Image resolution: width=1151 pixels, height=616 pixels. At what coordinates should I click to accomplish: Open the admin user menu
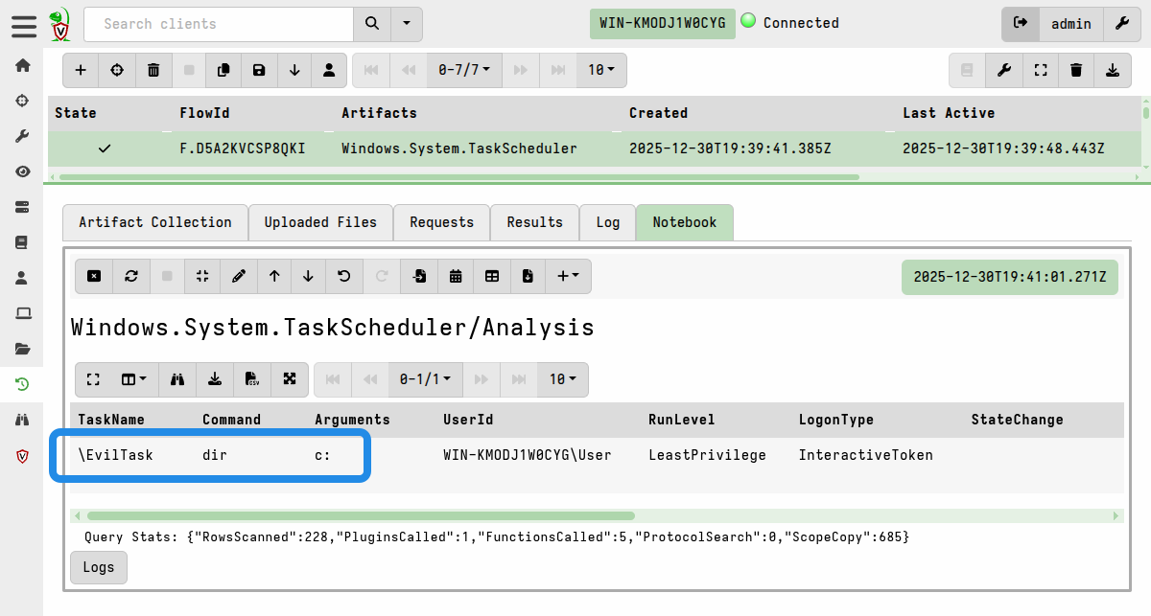1071,24
